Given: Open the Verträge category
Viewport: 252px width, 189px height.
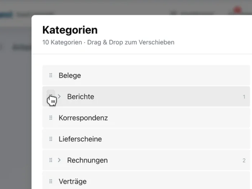Looking at the screenshot, I should coord(73,181).
